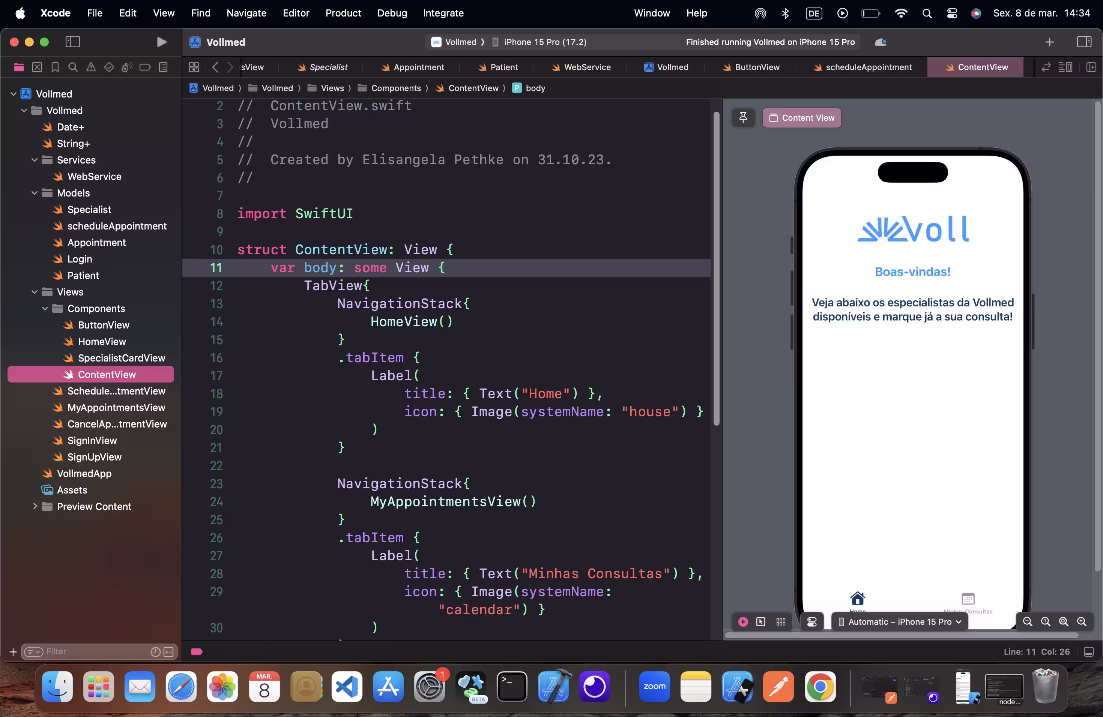Start Live preview mode button

(743, 622)
